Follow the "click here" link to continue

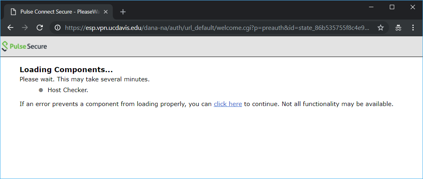click(227, 104)
